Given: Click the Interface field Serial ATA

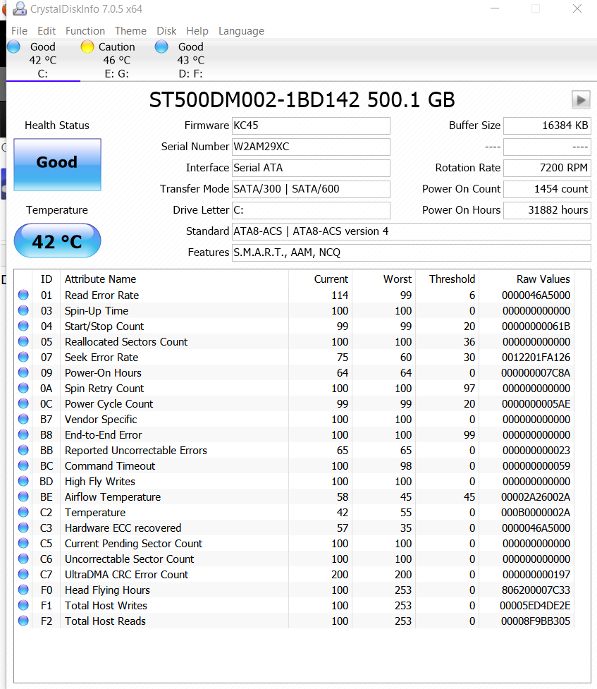Looking at the screenshot, I should [311, 168].
